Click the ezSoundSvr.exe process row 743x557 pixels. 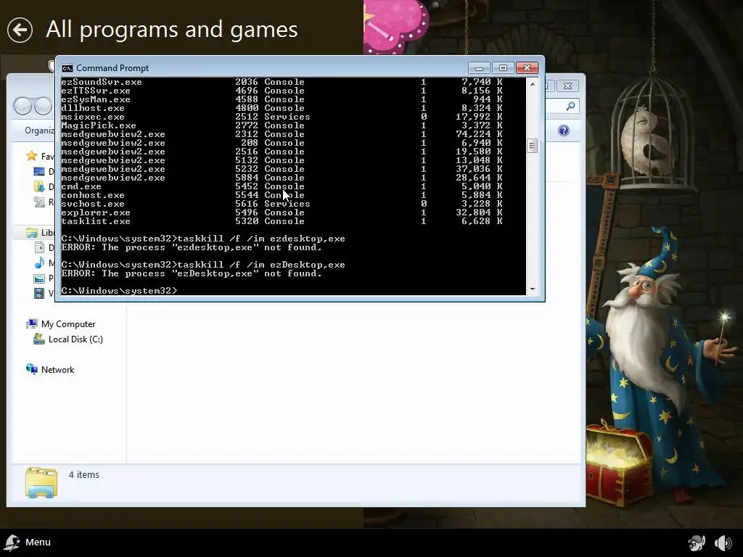(x=282, y=82)
